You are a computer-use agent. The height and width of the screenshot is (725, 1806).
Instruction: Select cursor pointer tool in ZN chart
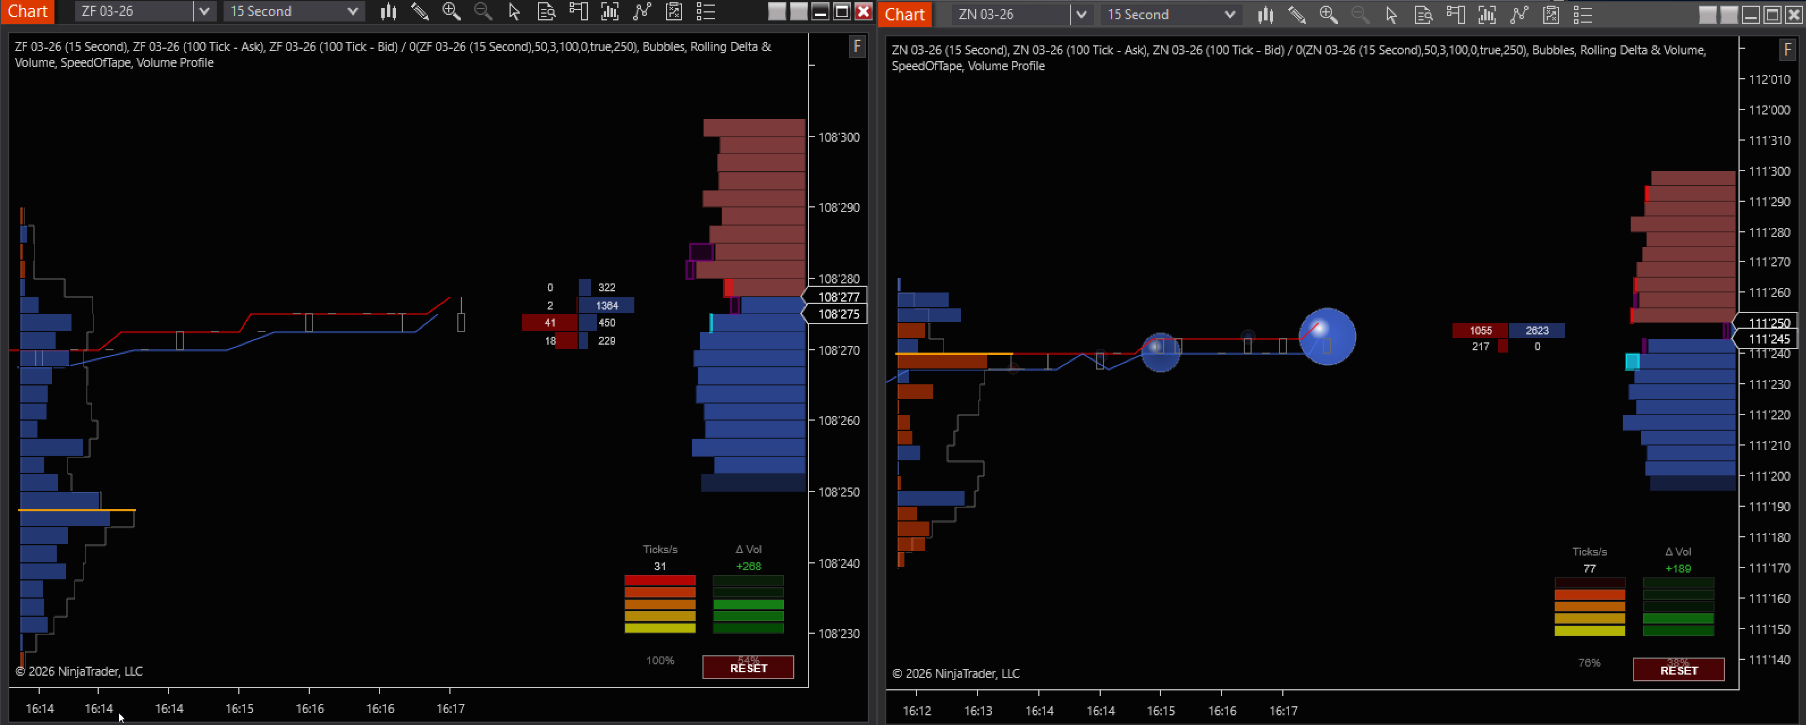(x=1391, y=14)
